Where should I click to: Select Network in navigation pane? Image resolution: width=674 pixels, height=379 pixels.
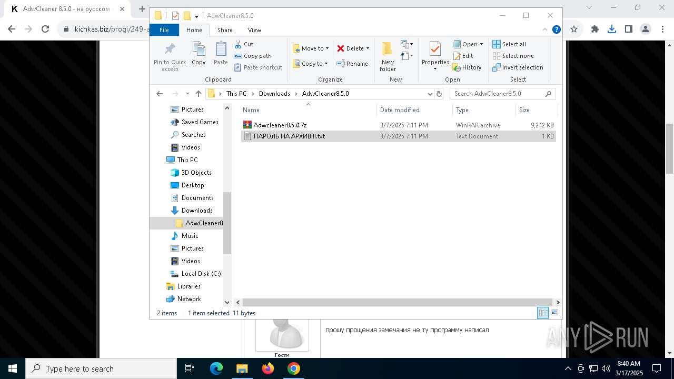pos(183,299)
